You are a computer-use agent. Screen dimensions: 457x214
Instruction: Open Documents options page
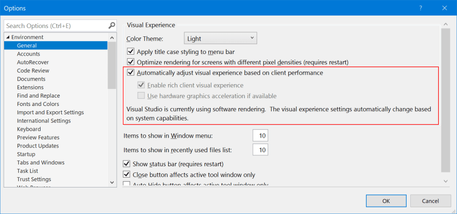click(31, 79)
